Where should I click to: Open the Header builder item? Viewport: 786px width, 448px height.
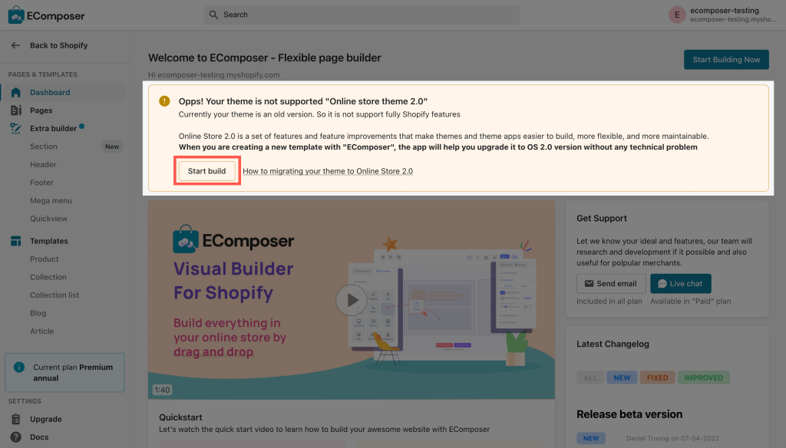click(43, 164)
